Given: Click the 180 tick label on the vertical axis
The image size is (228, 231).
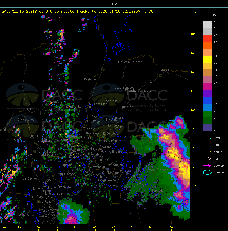Looking at the screenshot, I should click(x=193, y=34).
